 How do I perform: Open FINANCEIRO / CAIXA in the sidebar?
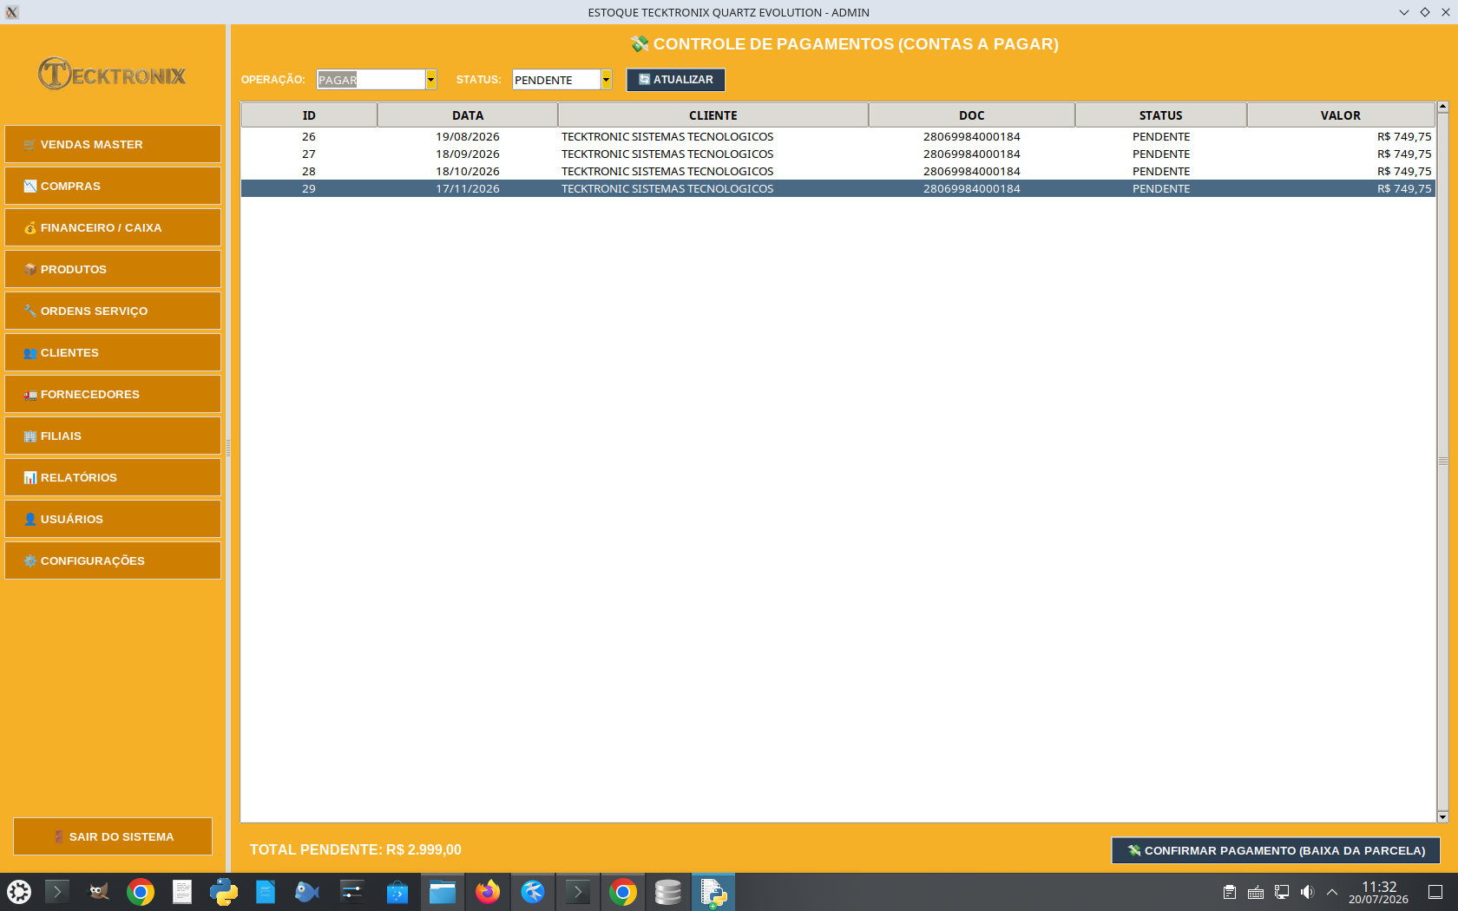coord(113,227)
